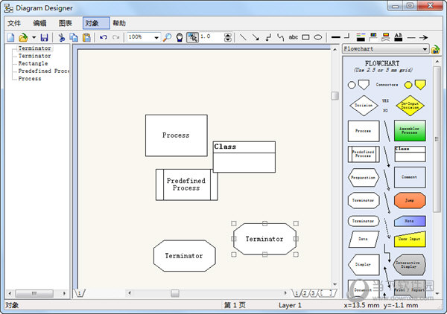Image resolution: width=447 pixels, height=314 pixels.
Task: Copy the selected object via the toolbar icon
Action: 74,37
